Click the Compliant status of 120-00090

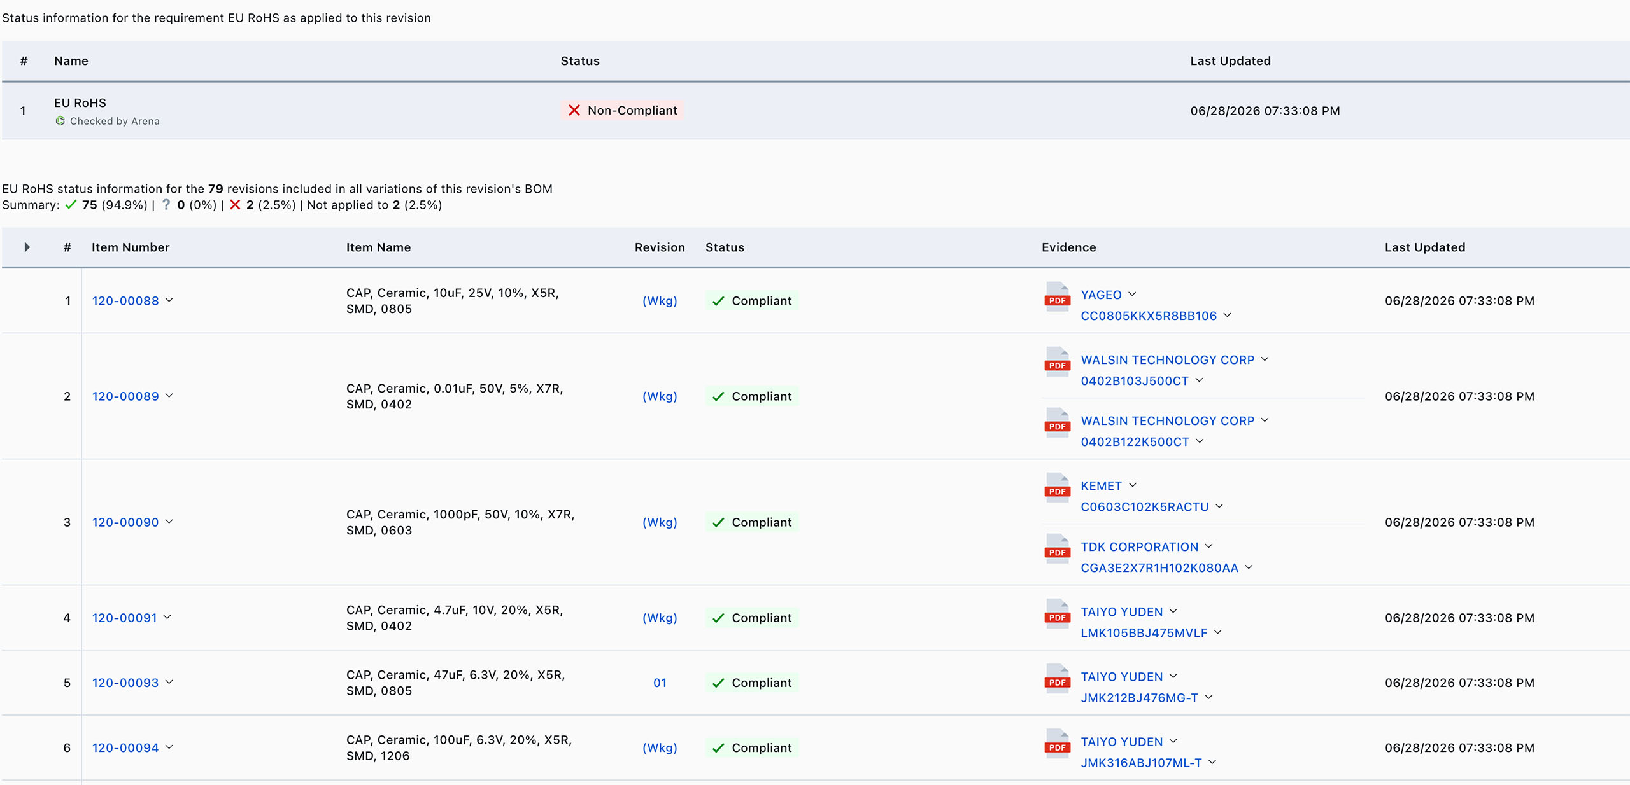(752, 522)
